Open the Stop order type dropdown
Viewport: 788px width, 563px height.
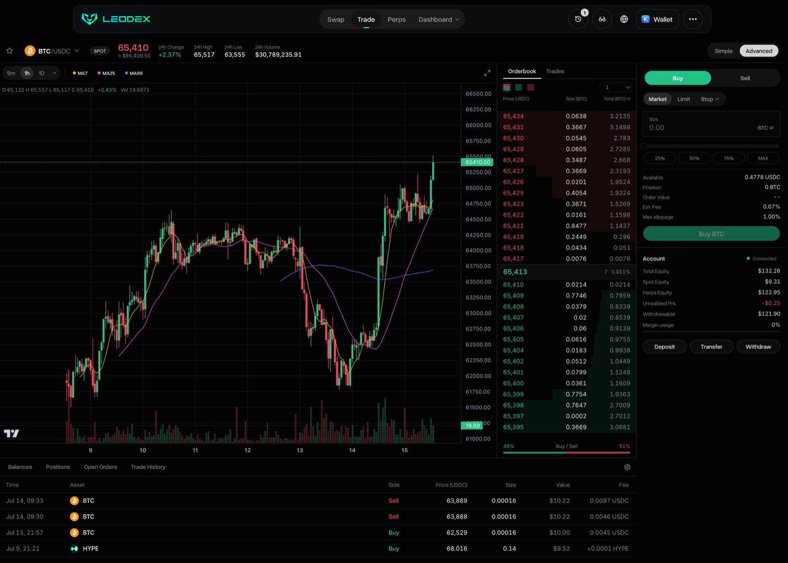tap(710, 99)
